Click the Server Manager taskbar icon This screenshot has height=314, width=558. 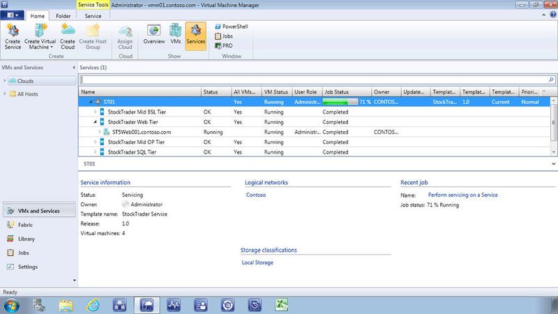click(x=39, y=306)
